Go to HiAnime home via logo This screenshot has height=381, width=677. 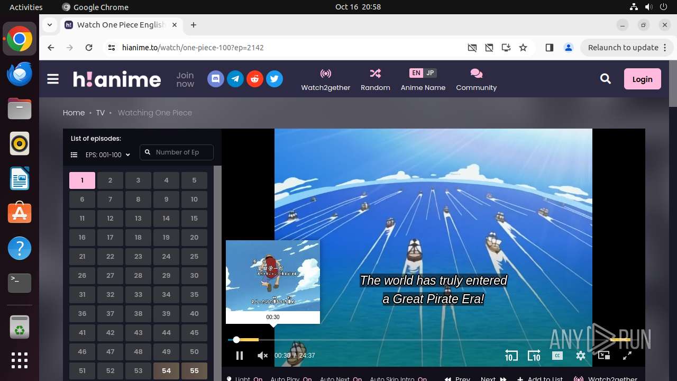(117, 79)
